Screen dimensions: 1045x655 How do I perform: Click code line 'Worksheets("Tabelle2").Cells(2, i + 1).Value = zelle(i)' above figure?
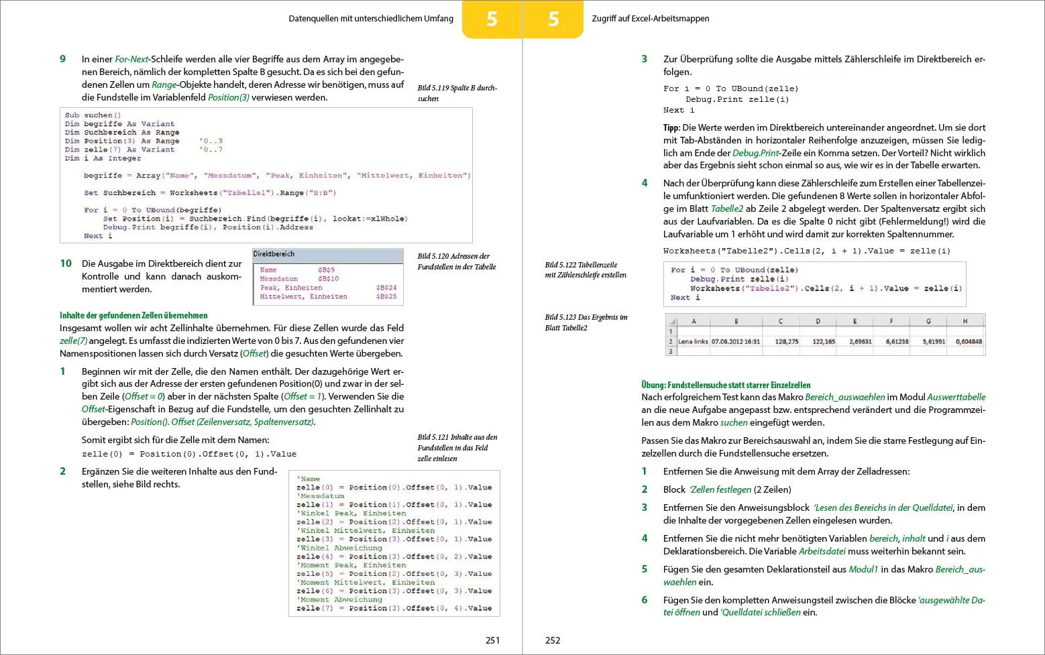coord(807,251)
